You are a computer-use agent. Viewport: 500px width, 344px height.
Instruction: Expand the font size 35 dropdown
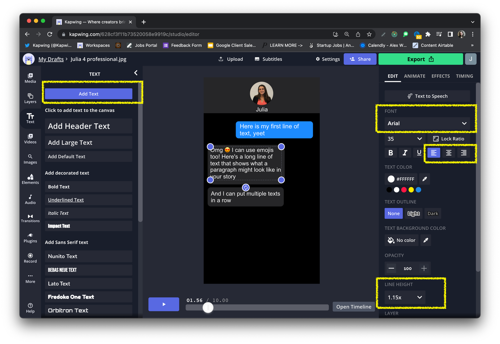(x=404, y=139)
